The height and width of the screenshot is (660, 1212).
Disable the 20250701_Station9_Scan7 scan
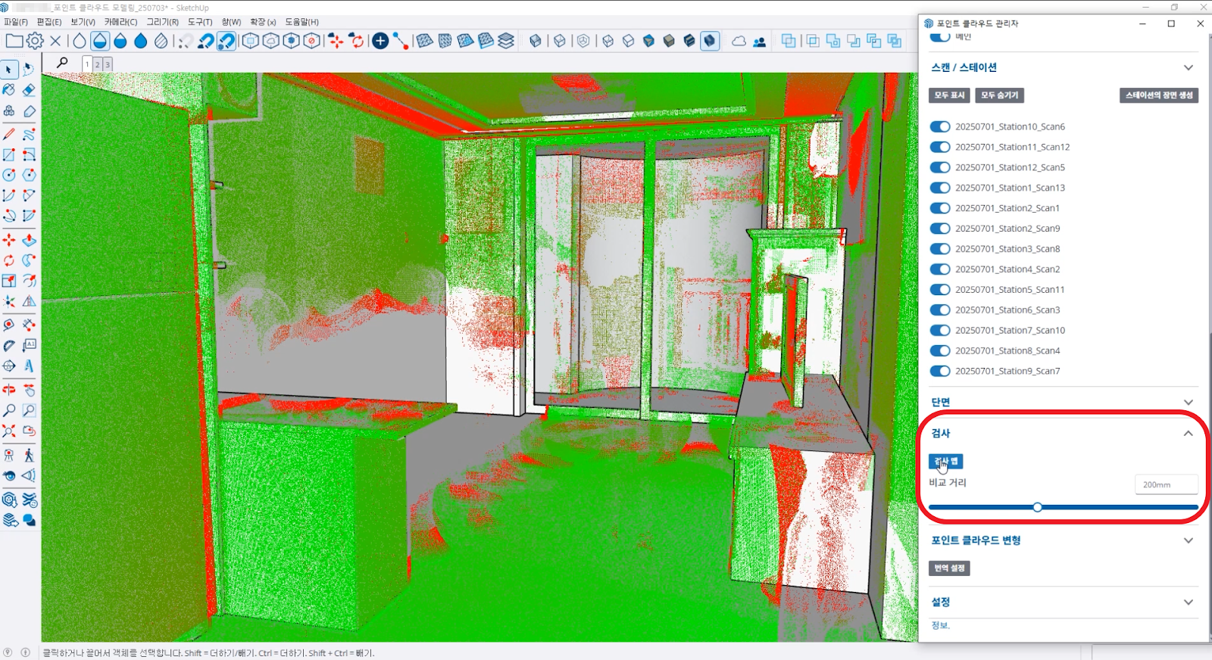(940, 371)
